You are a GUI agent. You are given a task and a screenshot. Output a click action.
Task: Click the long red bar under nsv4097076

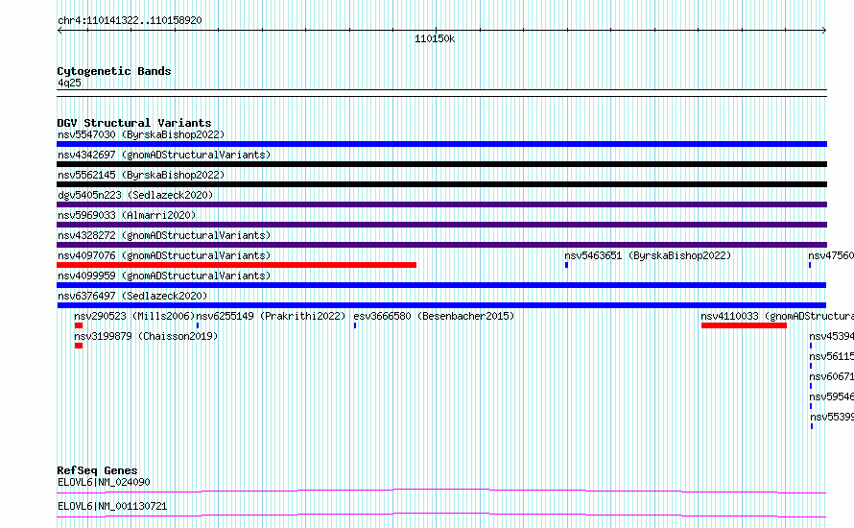click(236, 265)
